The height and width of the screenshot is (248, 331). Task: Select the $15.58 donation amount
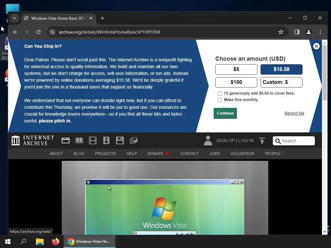tap(282, 69)
